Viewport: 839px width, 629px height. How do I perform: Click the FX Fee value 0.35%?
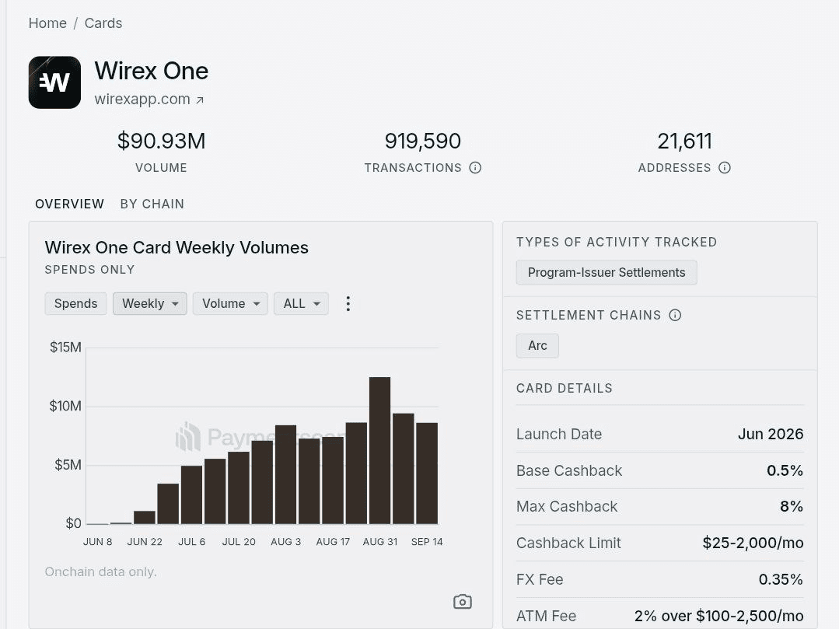coord(781,579)
